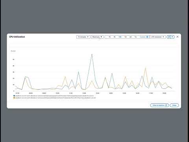Click the View in metrics button

pyautogui.click(x=159, y=105)
